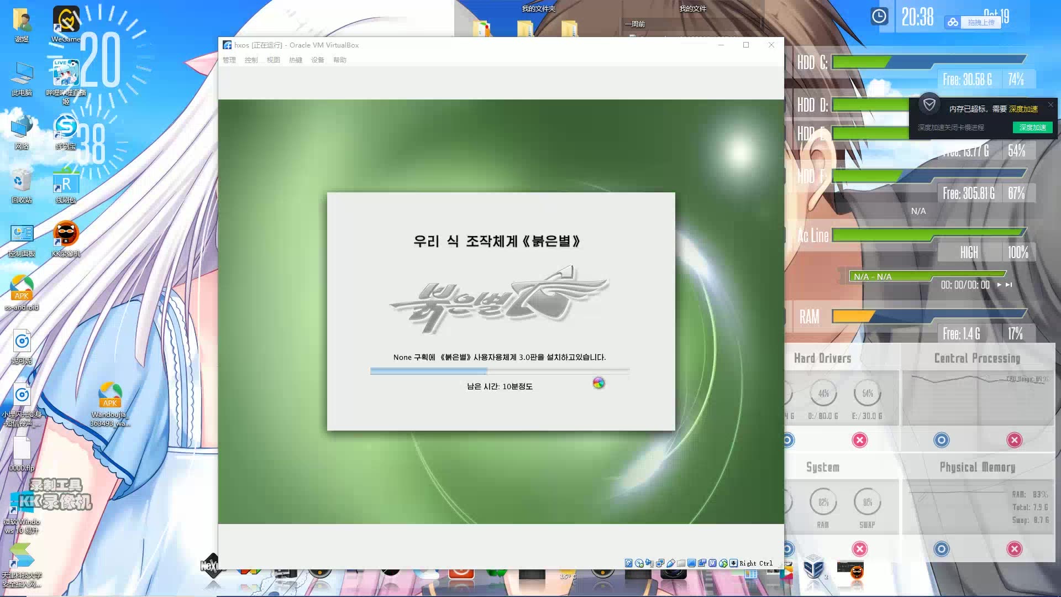Click the Red Star installation progress bar

tap(500, 371)
